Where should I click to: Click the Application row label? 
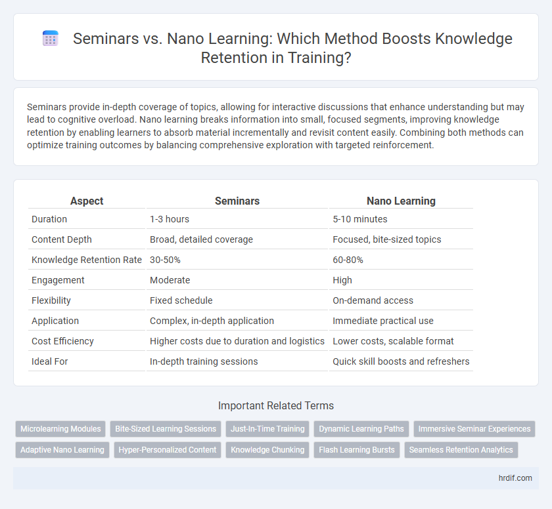coord(55,321)
